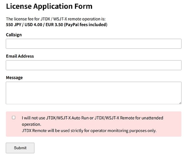Check the unattended operation agreement checkbox
Viewport: 187px width, 155px height.
[x=13, y=118]
